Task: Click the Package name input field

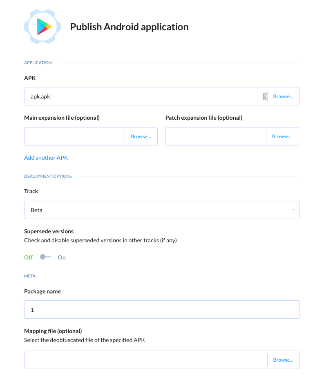Action: click(x=162, y=309)
